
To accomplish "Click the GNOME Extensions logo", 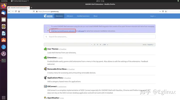I will click(x=48, y=16).
